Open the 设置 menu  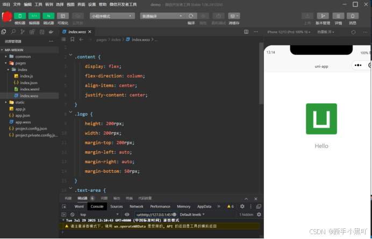tap(92, 4)
